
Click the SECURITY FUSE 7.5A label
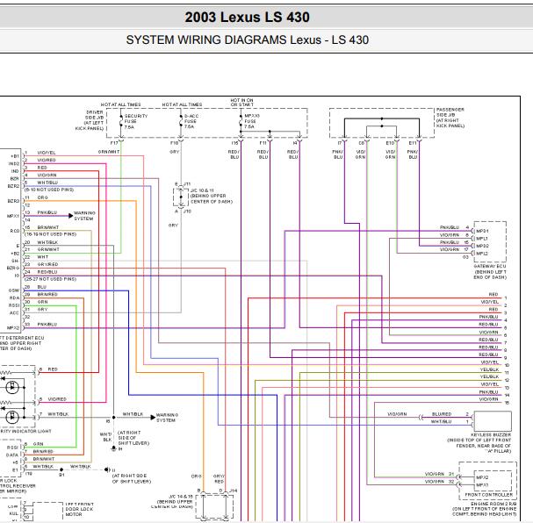tap(135, 121)
